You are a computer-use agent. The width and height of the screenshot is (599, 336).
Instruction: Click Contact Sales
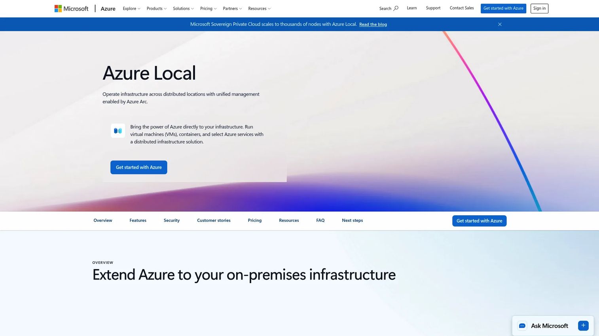coord(462,8)
